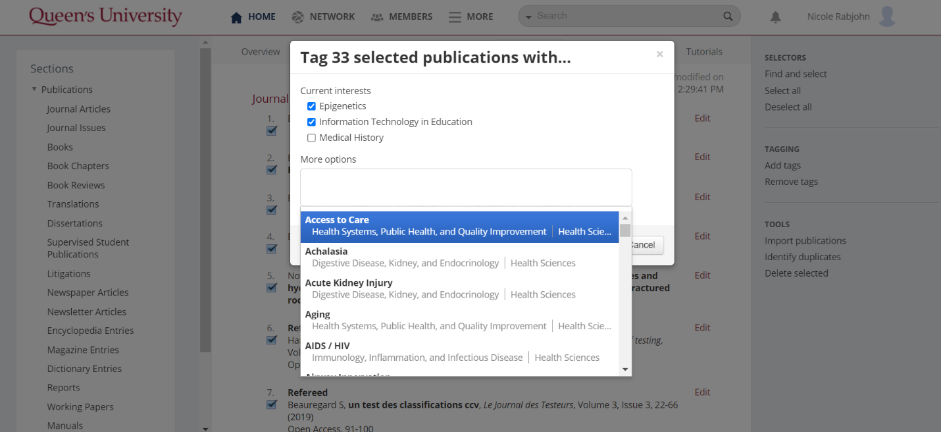Collapse the Publications section tree

[34, 90]
